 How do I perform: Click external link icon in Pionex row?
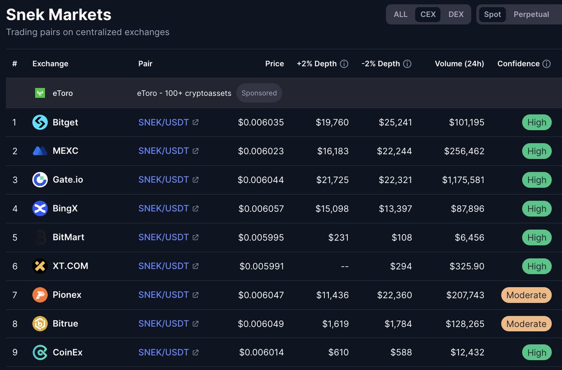click(x=195, y=295)
